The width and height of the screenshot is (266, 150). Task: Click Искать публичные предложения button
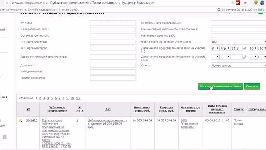(221, 86)
